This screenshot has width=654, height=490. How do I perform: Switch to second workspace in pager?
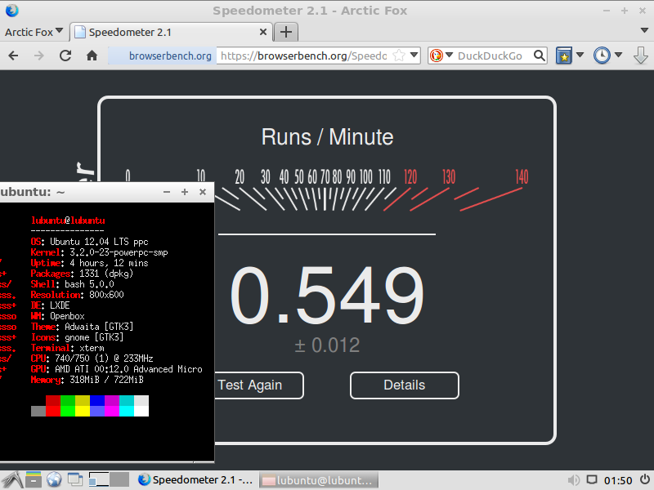pos(119,479)
